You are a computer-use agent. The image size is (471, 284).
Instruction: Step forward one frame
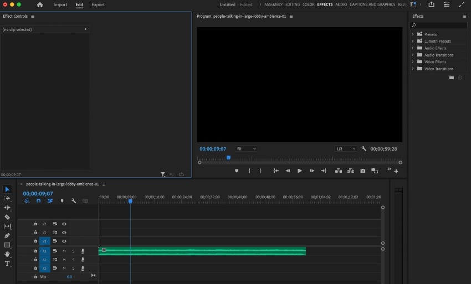pyautogui.click(x=312, y=171)
